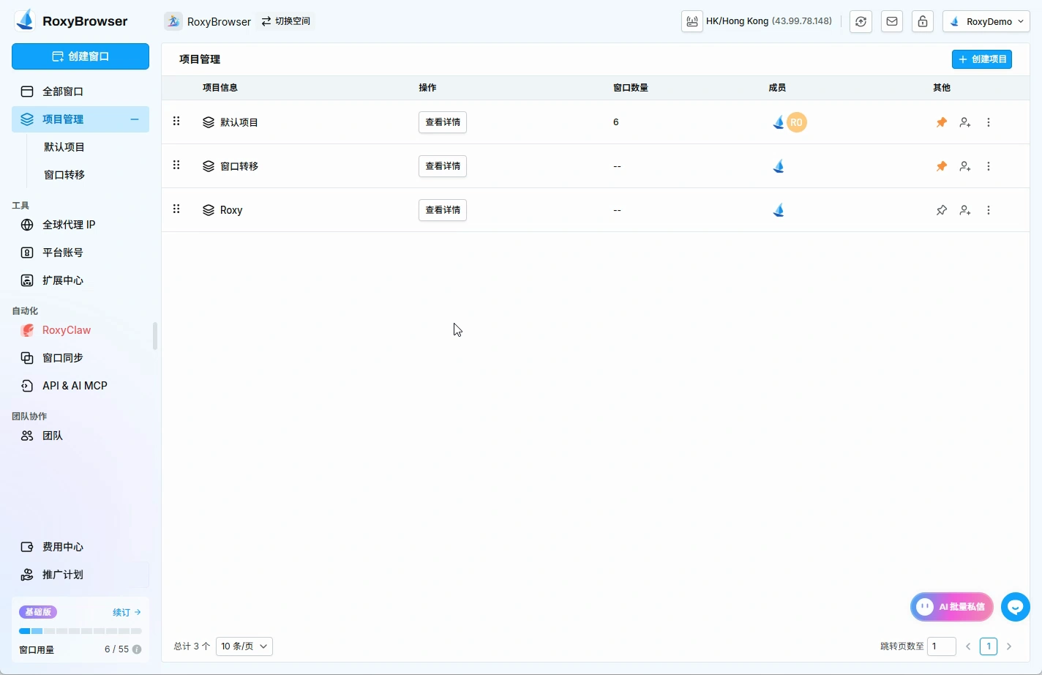Open 平台账号 in the sidebar

80,253
